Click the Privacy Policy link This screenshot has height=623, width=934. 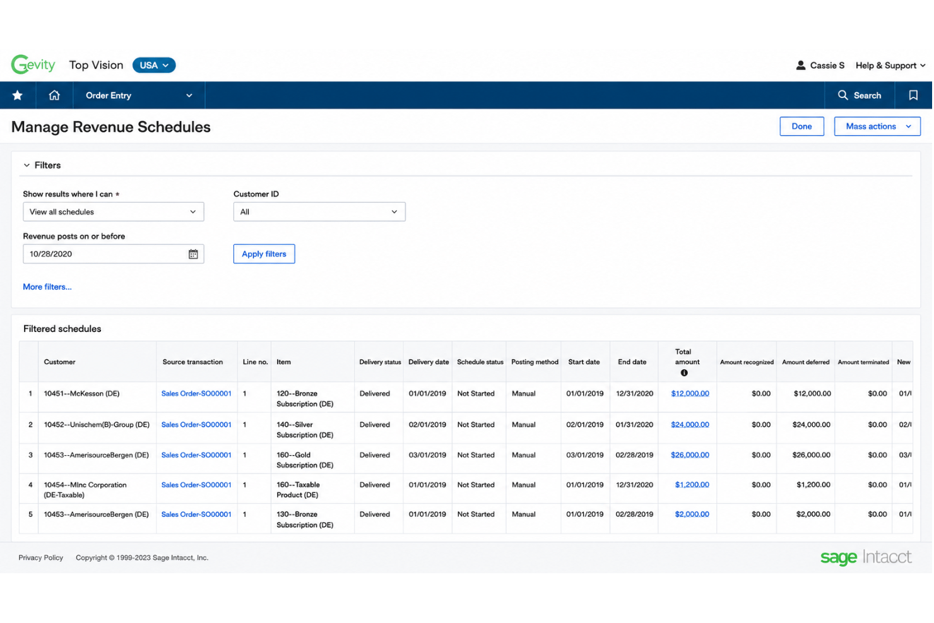click(x=41, y=559)
